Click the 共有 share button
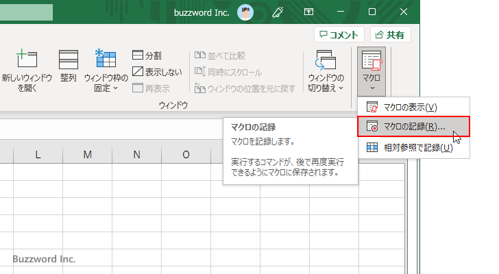 pos(391,35)
